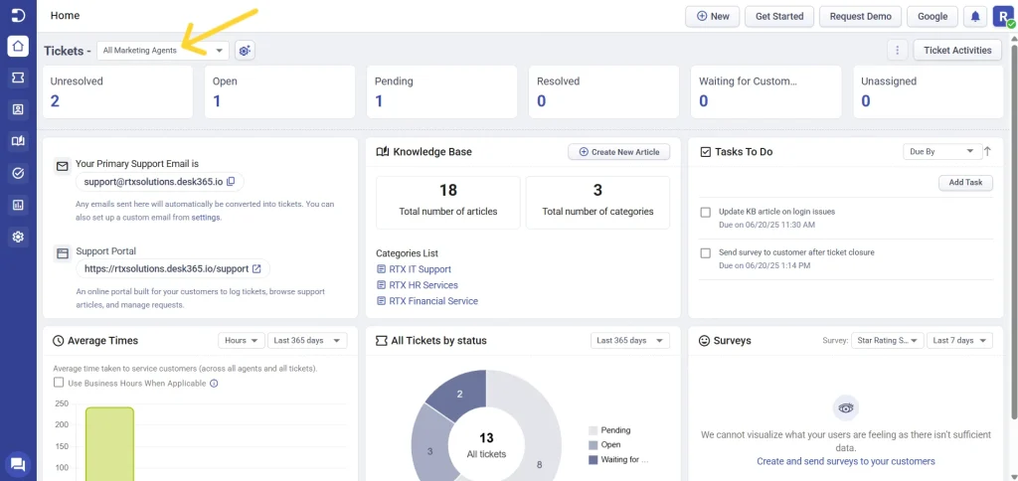Image resolution: width=1018 pixels, height=481 pixels.
Task: Open the Hours unit dropdown
Action: coord(242,340)
